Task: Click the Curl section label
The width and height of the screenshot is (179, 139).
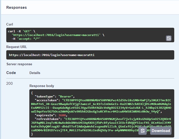Action: pyautogui.click(x=10, y=24)
